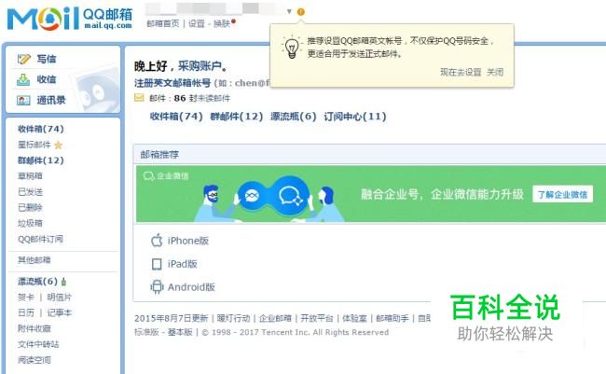
Task: Click 贺卡 in sidebar
Action: pyautogui.click(x=26, y=298)
